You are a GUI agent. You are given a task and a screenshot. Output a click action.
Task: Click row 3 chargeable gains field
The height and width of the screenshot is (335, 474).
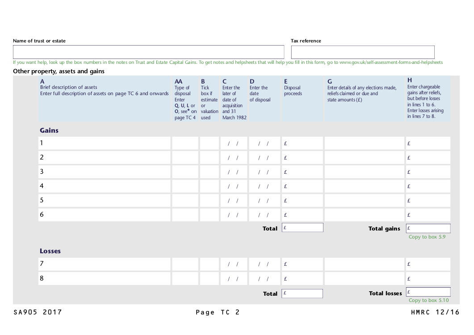[428, 172]
